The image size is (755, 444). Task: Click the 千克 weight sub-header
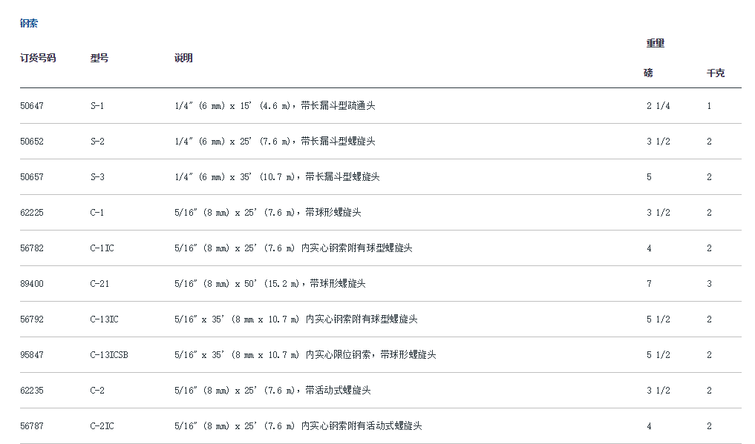(716, 73)
